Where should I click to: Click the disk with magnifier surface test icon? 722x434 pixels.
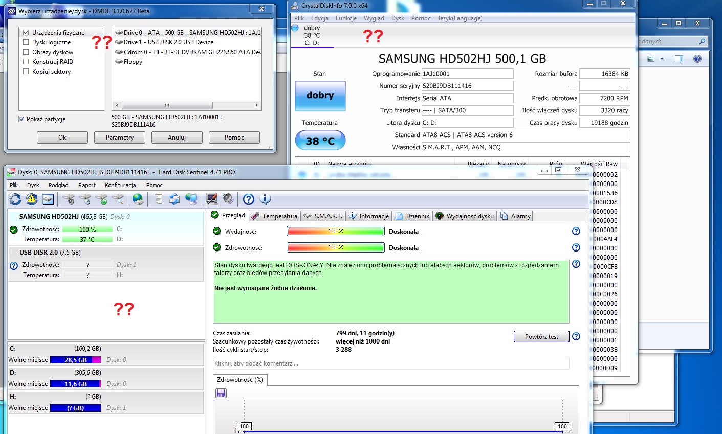[x=118, y=199]
